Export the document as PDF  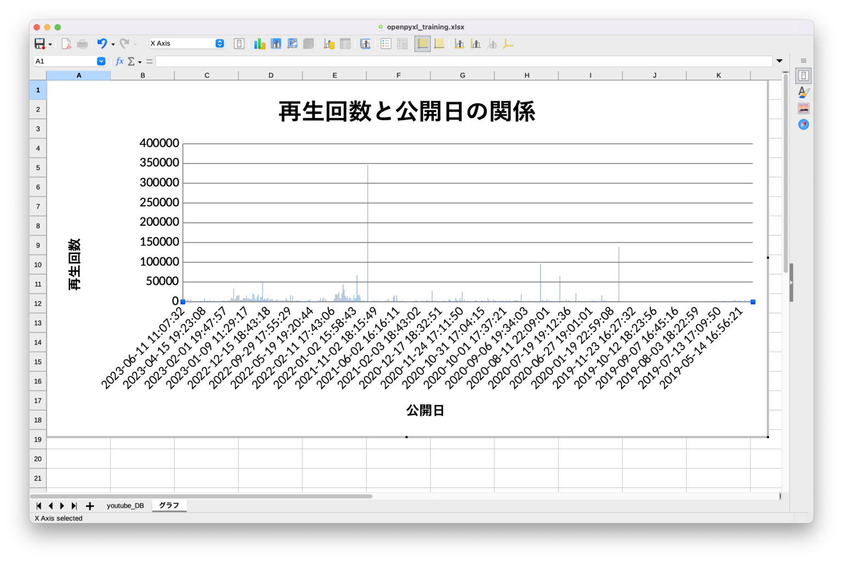66,43
